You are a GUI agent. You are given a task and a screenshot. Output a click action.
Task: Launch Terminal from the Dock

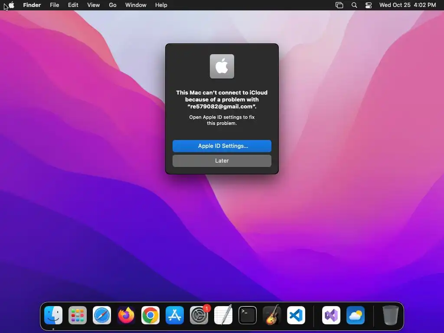[248, 315]
